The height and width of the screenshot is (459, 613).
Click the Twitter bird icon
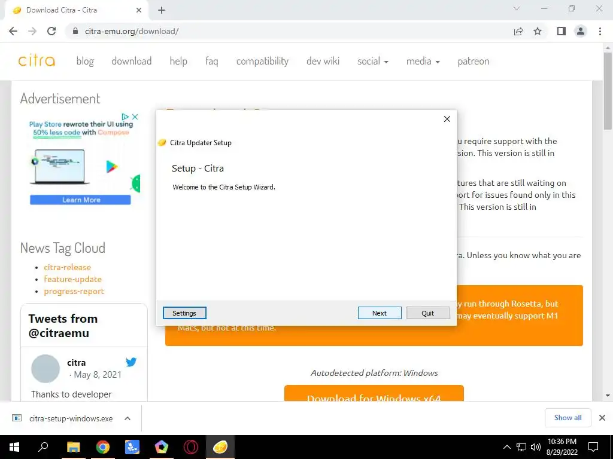[131, 362]
